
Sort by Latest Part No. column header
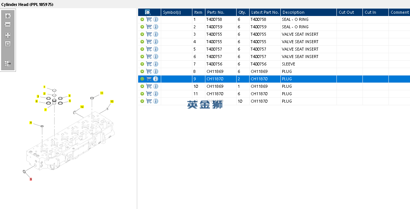point(265,12)
